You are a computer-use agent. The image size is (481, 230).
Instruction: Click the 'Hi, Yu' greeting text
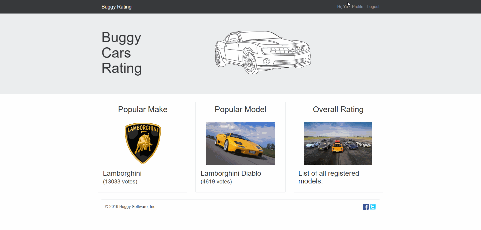(342, 7)
